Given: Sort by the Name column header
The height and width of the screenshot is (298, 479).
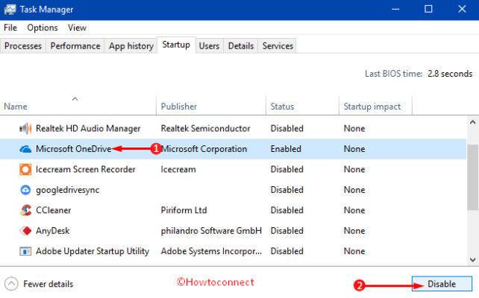Looking at the screenshot, I should point(78,105).
